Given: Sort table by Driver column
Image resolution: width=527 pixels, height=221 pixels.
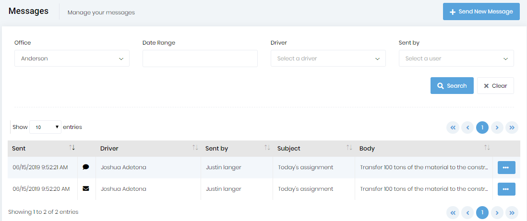Looking at the screenshot, I should tap(148, 149).
